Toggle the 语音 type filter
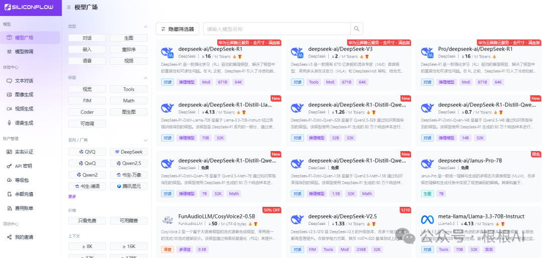 87,61
